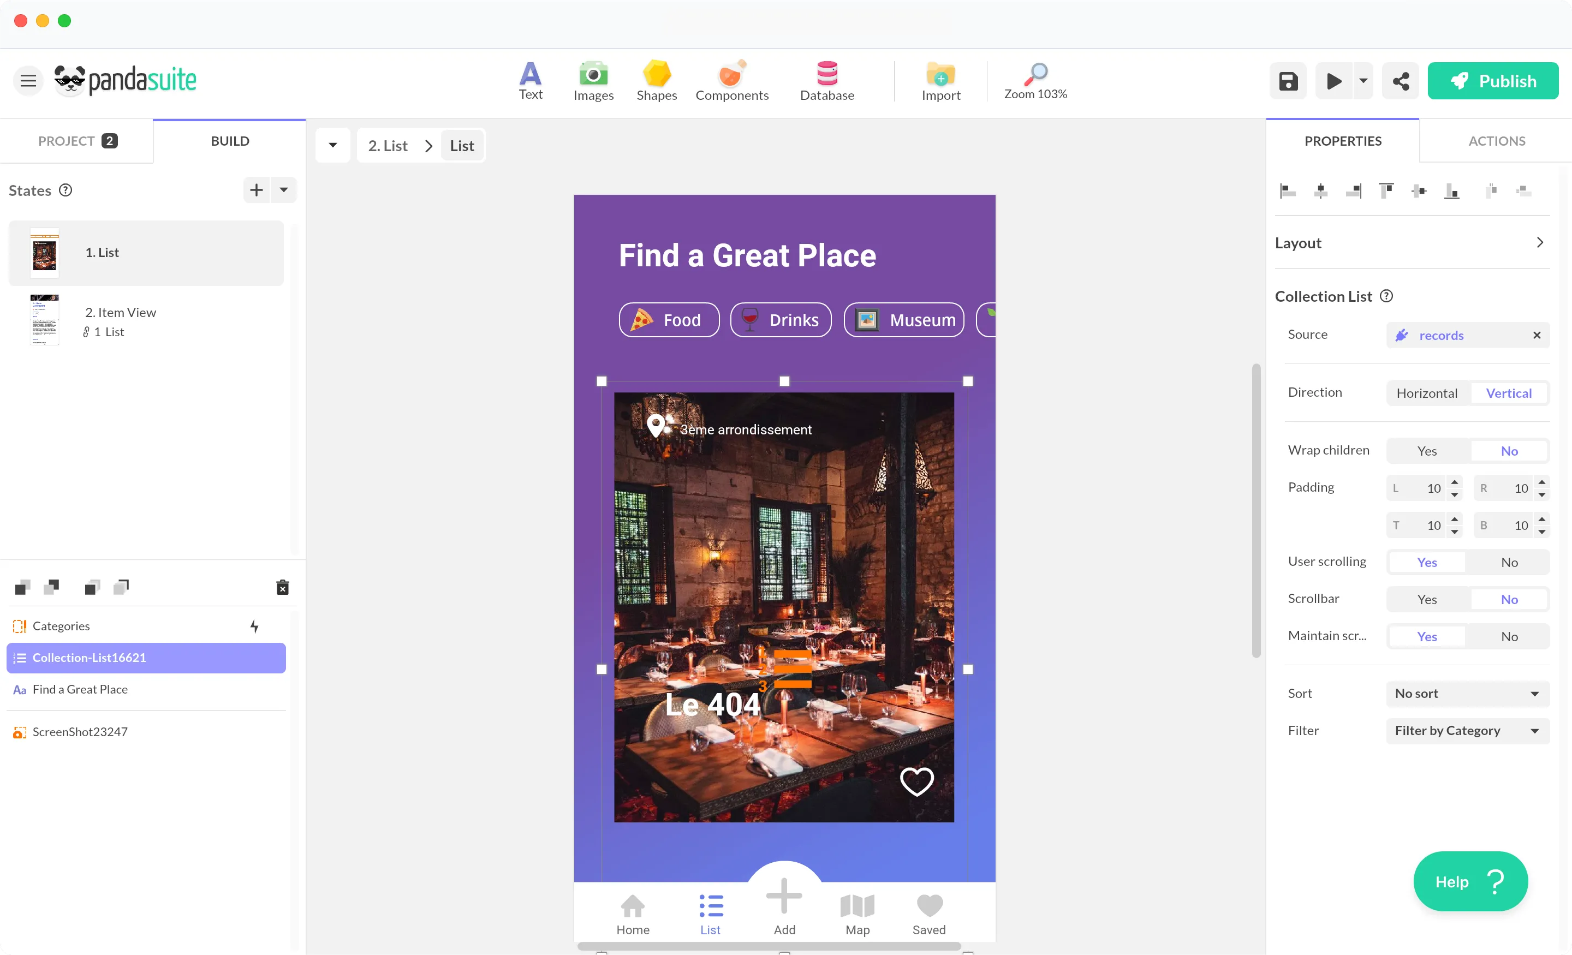This screenshot has height=955, width=1572.
Task: Open the Images tool
Action: pyautogui.click(x=593, y=81)
